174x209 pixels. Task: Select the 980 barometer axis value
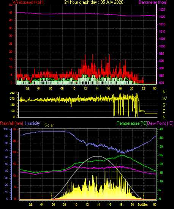pyautogui.click(x=161, y=75)
